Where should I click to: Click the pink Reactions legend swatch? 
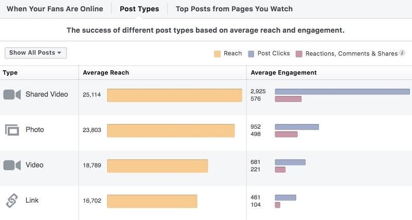299,53
